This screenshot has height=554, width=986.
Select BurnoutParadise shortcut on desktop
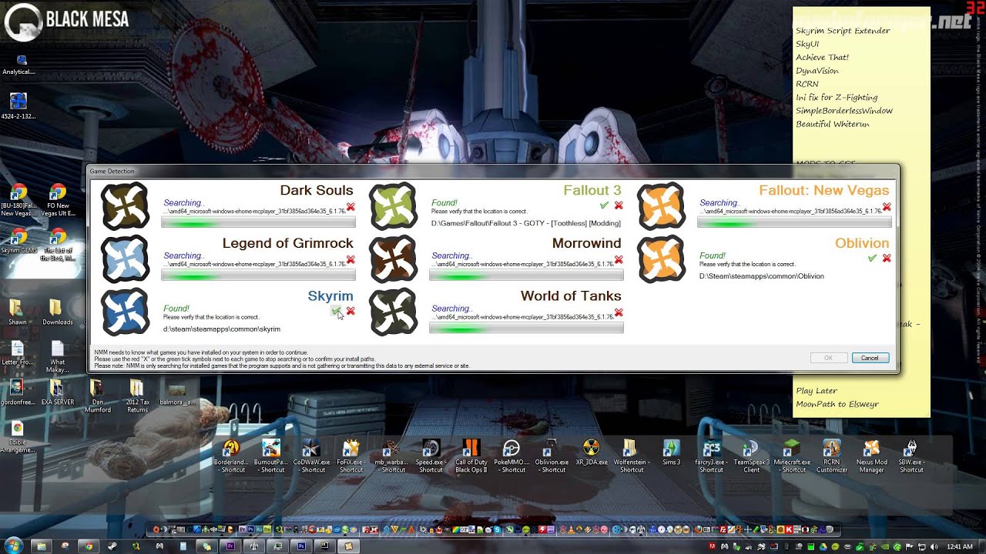pos(270,456)
